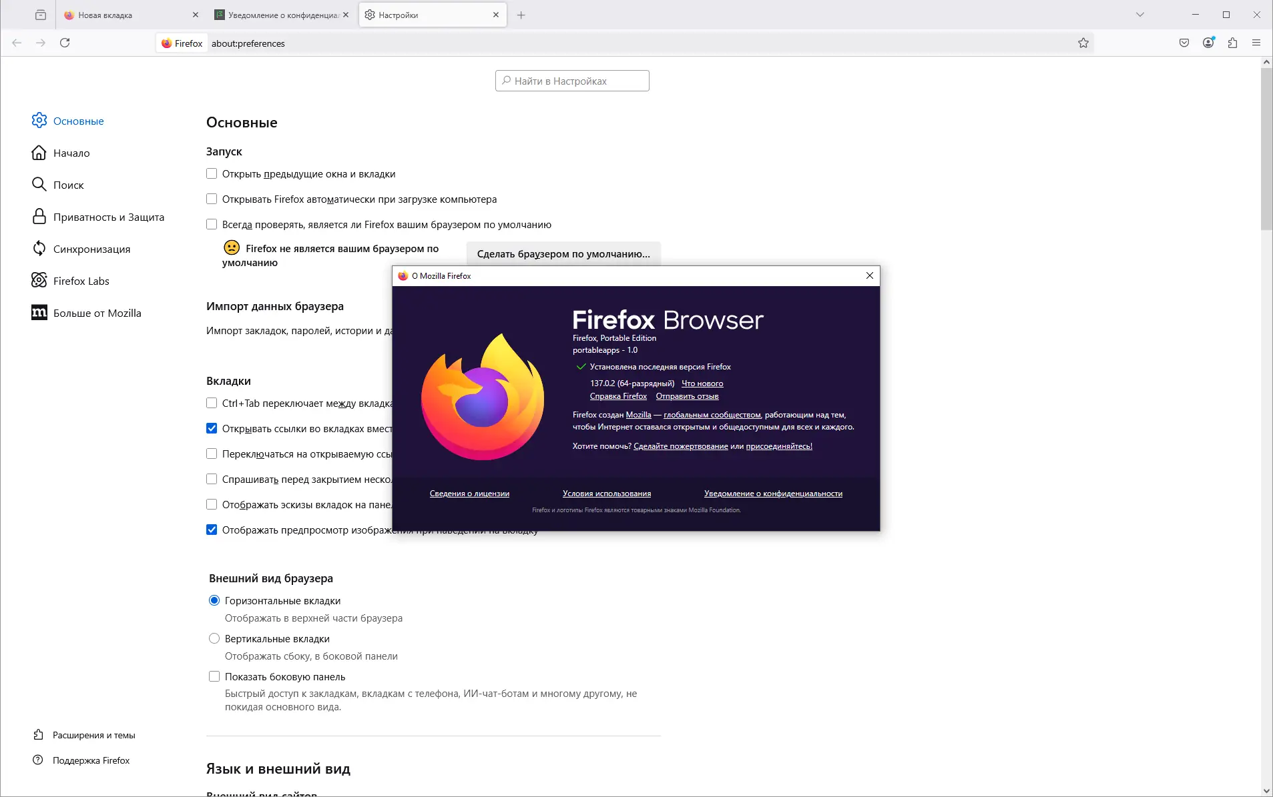Open Сведения о лицензии link
Image resolution: width=1273 pixels, height=797 pixels.
tap(469, 494)
